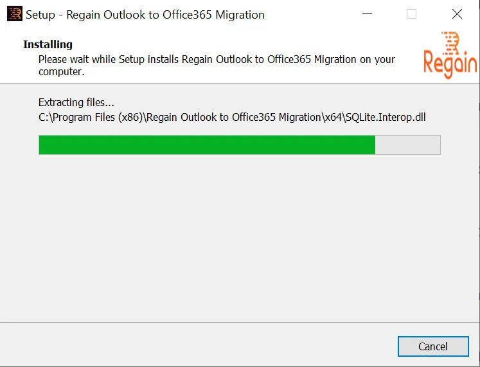480x367 pixels.
Task: Click the pixelated R symbol above Regain
Action: (x=451, y=42)
